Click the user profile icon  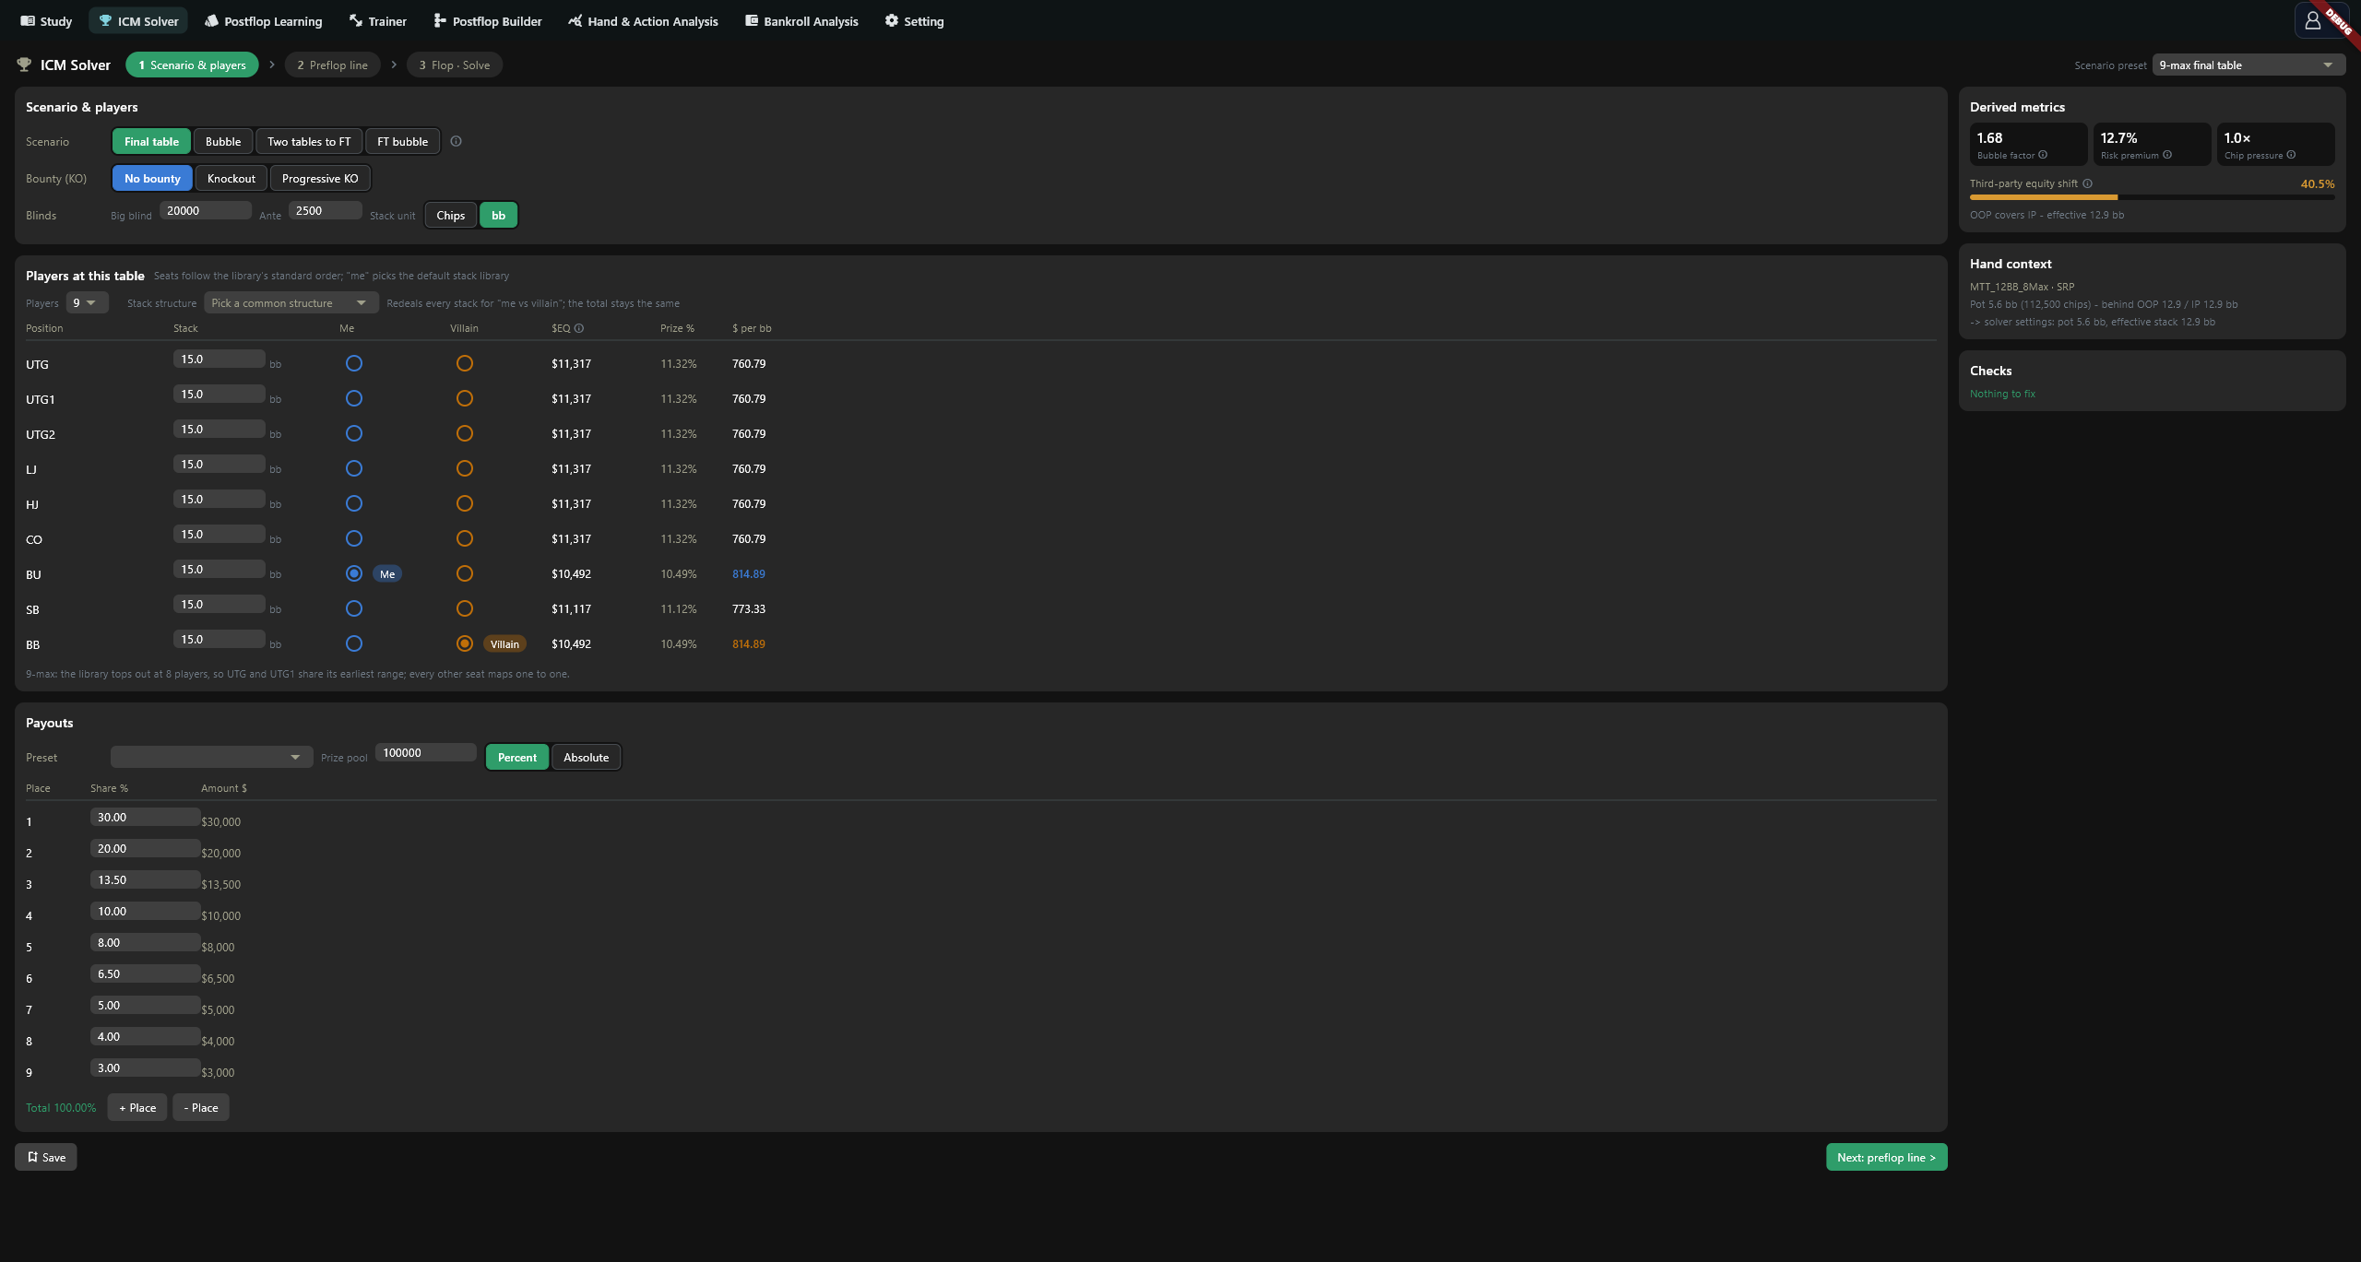coord(2312,20)
